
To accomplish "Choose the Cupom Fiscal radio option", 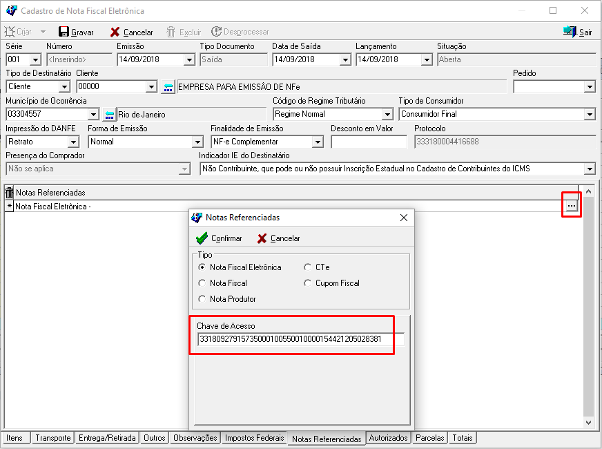I will [308, 283].
